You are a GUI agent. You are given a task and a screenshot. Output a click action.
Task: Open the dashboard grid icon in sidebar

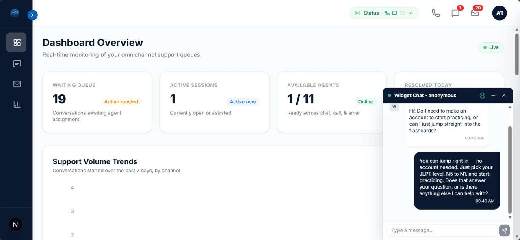[17, 43]
